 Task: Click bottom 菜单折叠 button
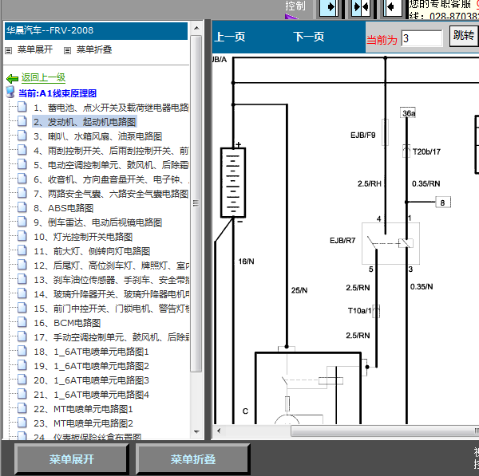click(192, 459)
